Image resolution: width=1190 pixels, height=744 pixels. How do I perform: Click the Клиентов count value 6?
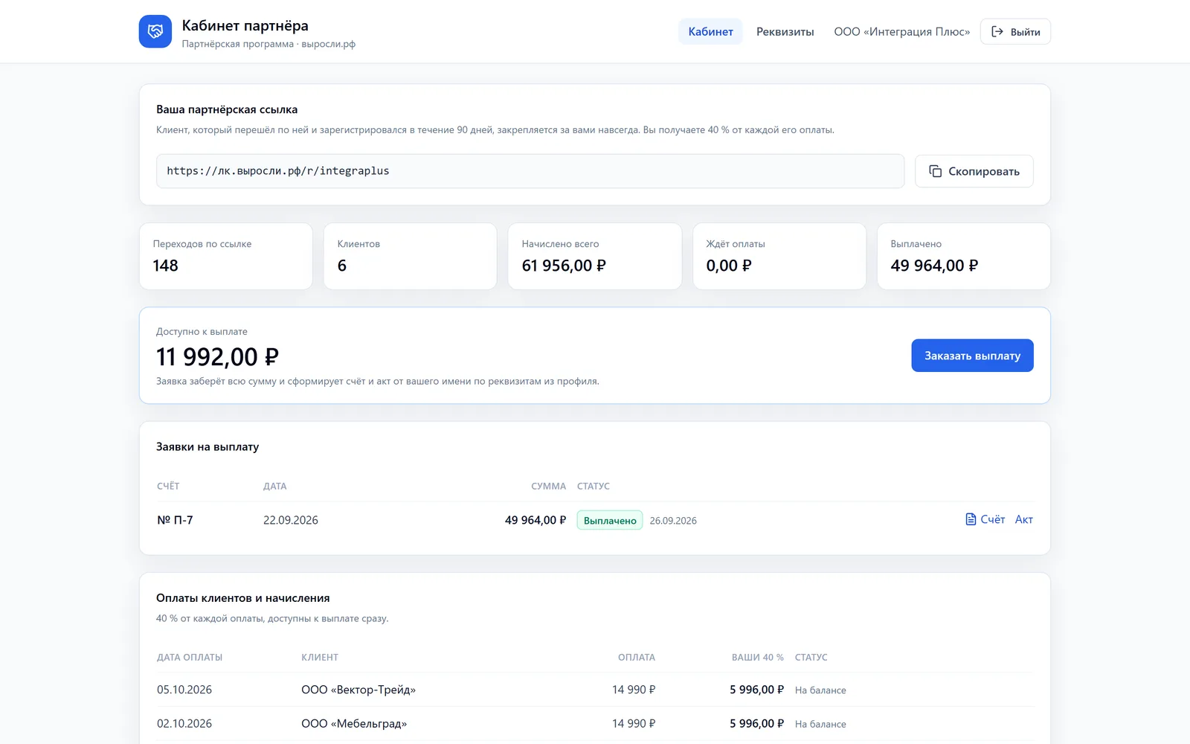click(342, 266)
